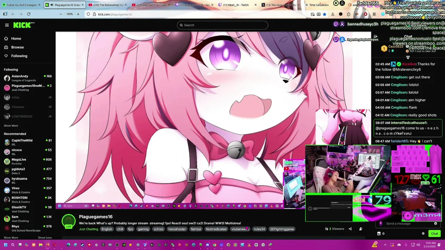Close the hikari_fn Twitch tab
The image size is (445, 250).
pos(256,5)
